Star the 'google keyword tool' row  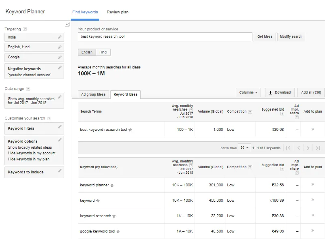(118, 231)
